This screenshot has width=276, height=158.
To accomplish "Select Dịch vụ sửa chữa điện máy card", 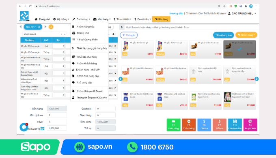I will 205,75.
